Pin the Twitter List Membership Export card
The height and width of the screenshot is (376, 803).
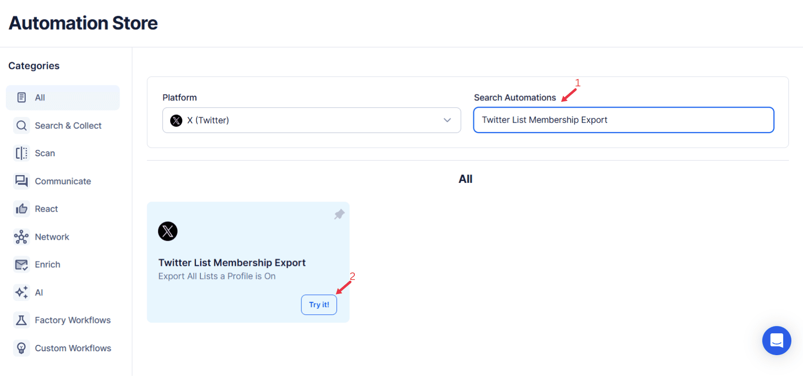point(339,214)
